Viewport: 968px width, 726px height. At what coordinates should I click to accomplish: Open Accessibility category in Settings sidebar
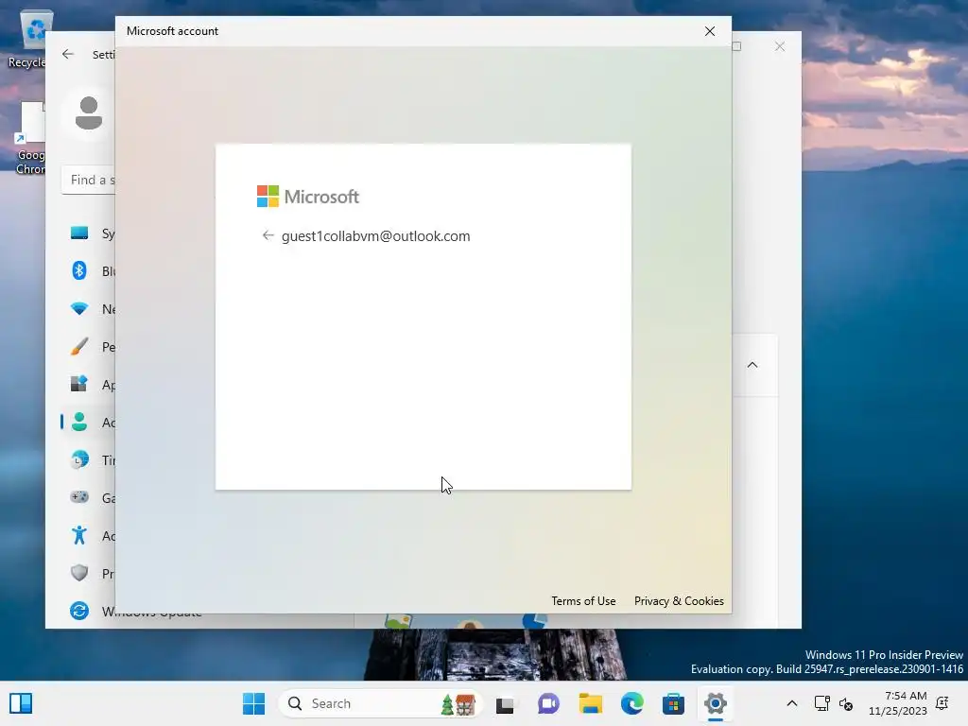pos(89,535)
